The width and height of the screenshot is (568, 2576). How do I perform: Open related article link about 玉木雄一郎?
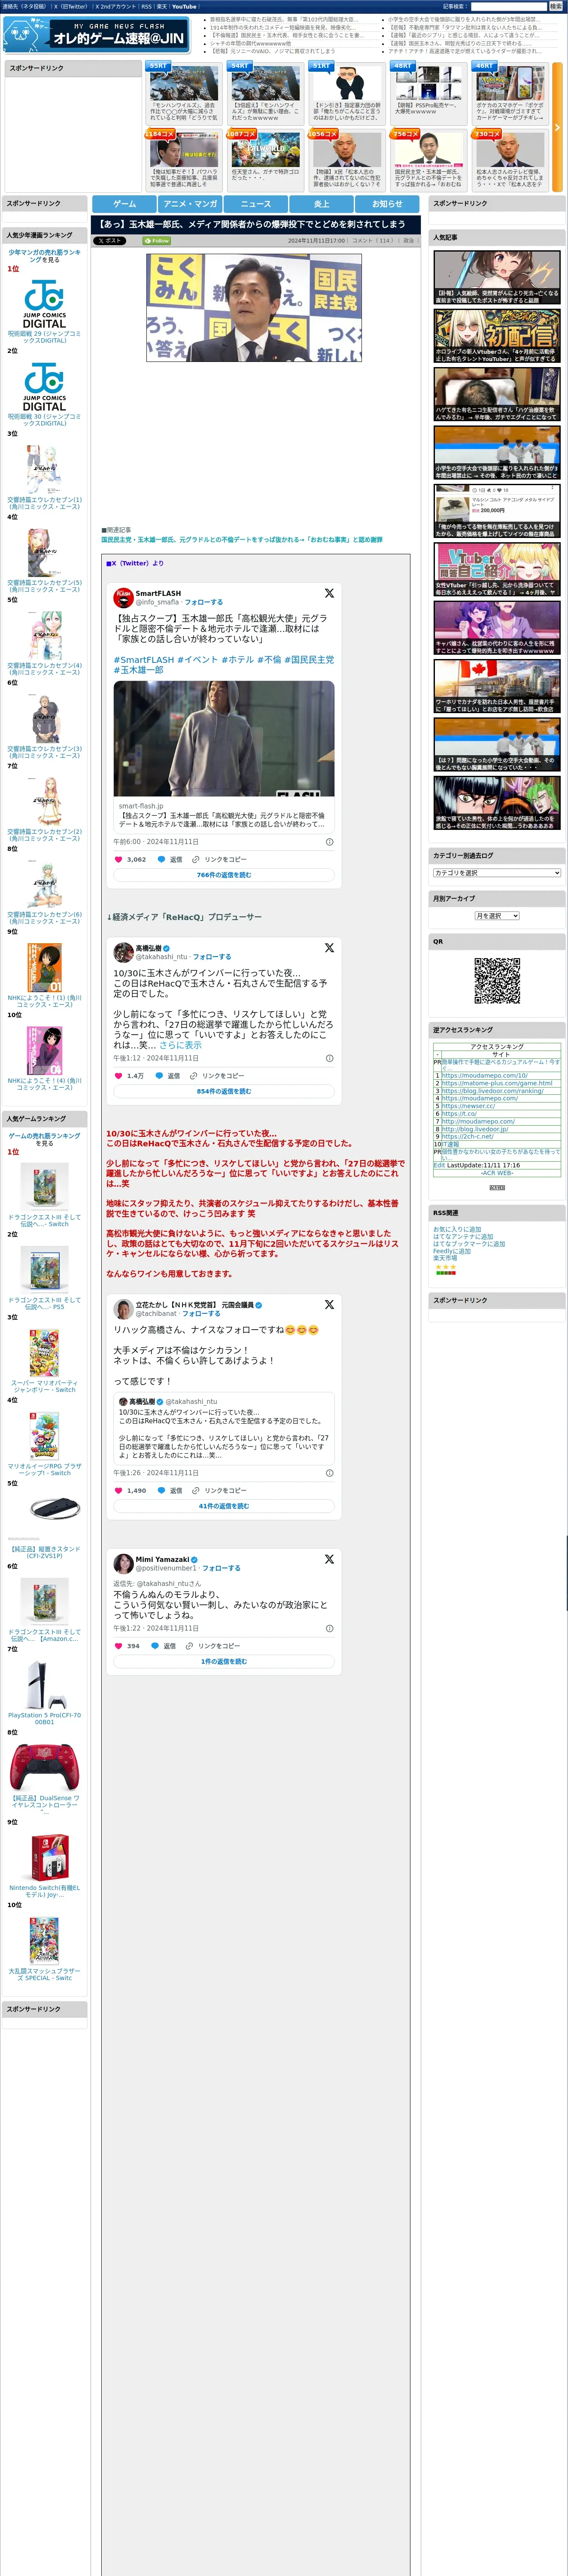(x=242, y=540)
